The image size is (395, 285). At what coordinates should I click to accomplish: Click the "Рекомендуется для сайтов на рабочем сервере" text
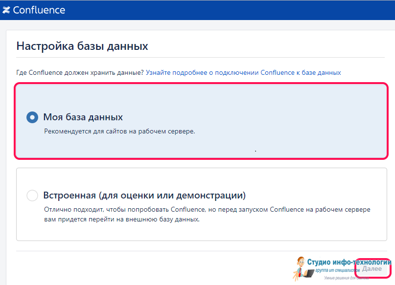[x=119, y=132]
